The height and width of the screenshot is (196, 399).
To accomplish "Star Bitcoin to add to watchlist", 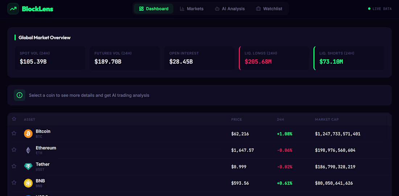I will coord(14,133).
